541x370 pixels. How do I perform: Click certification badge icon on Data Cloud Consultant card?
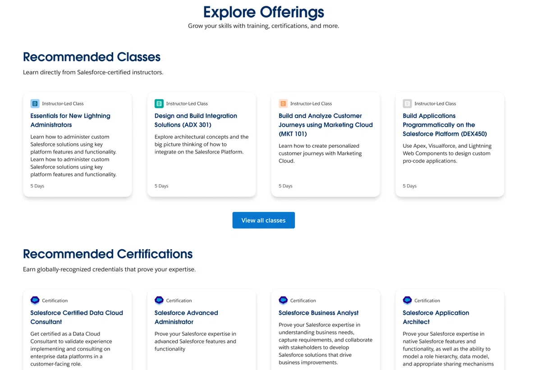(35, 300)
